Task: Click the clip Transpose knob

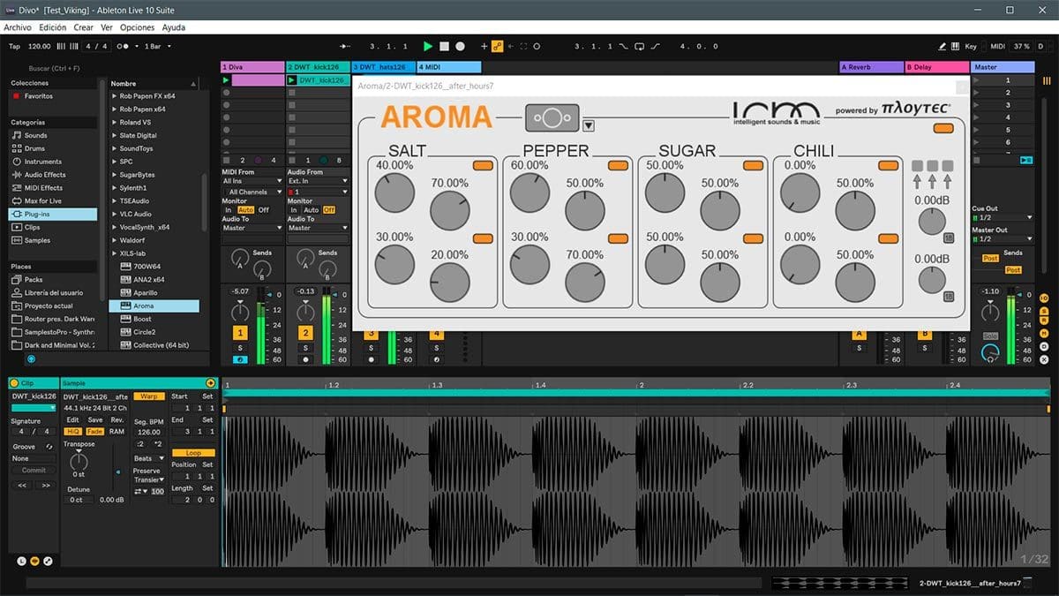Action: tap(79, 460)
